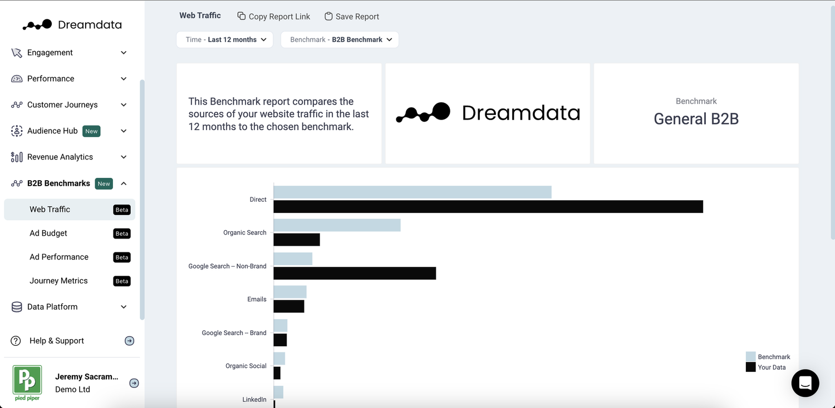Select the highlighted Web Traffic report

49,209
